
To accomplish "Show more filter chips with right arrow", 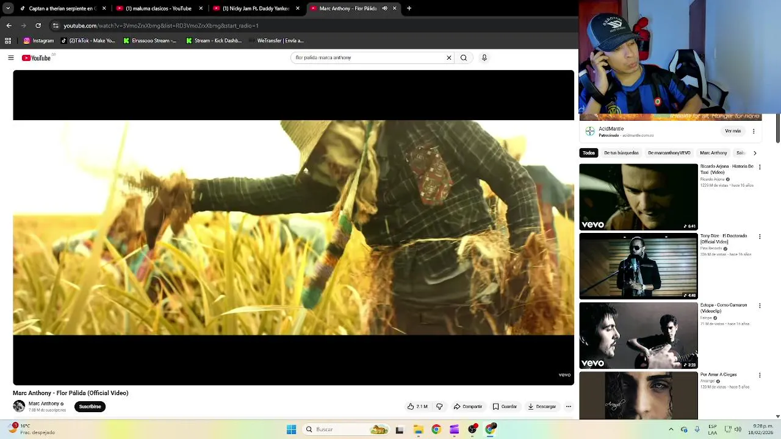I will (x=755, y=153).
